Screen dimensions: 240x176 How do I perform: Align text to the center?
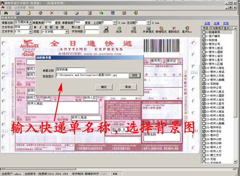point(57,27)
